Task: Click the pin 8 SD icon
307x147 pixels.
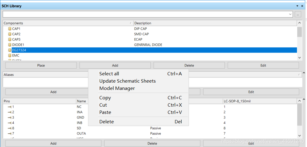Action: click(x=9, y=128)
